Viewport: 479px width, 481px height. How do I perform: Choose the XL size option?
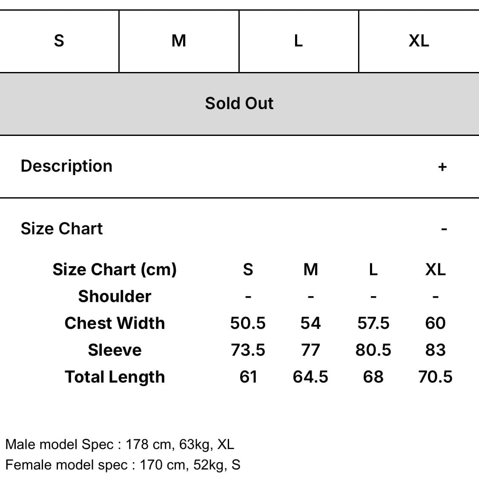(419, 41)
